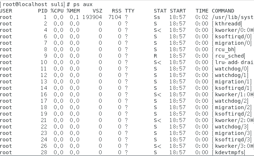Click the USER column header
The height and width of the screenshot is (156, 254).
(6, 11)
